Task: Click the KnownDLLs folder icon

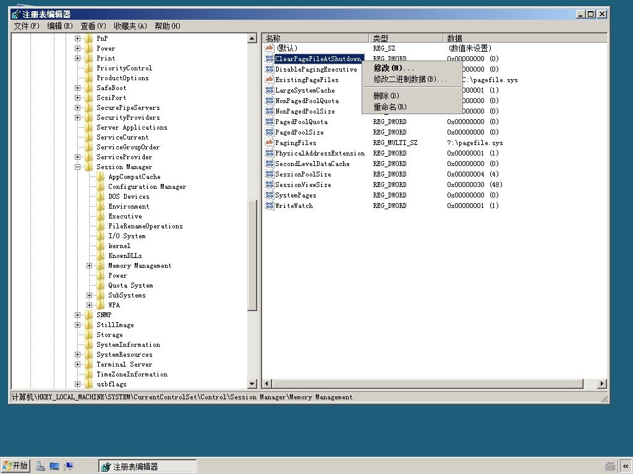Action: (x=101, y=256)
